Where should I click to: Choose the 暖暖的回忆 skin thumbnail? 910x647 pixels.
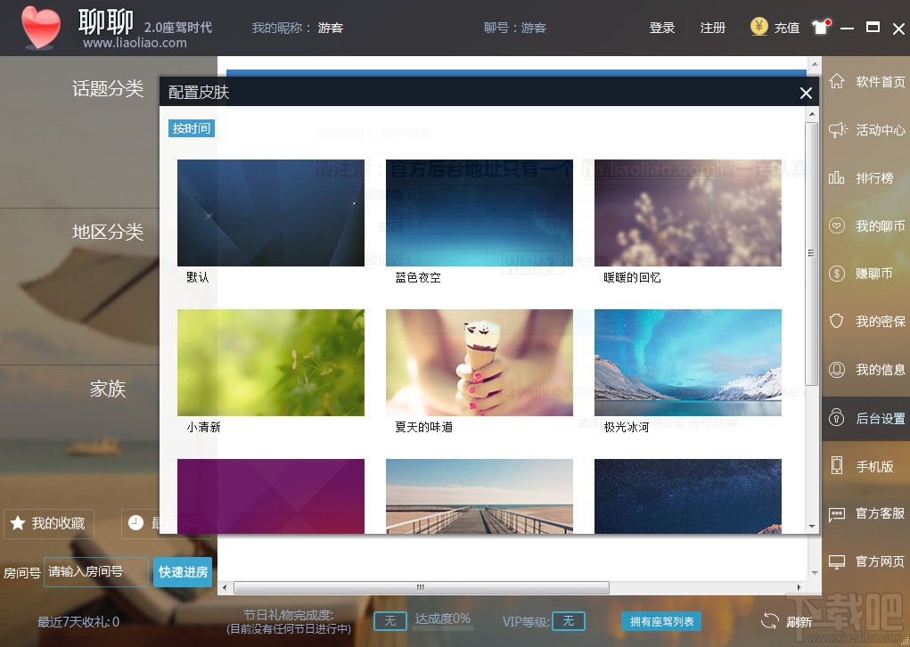point(688,213)
